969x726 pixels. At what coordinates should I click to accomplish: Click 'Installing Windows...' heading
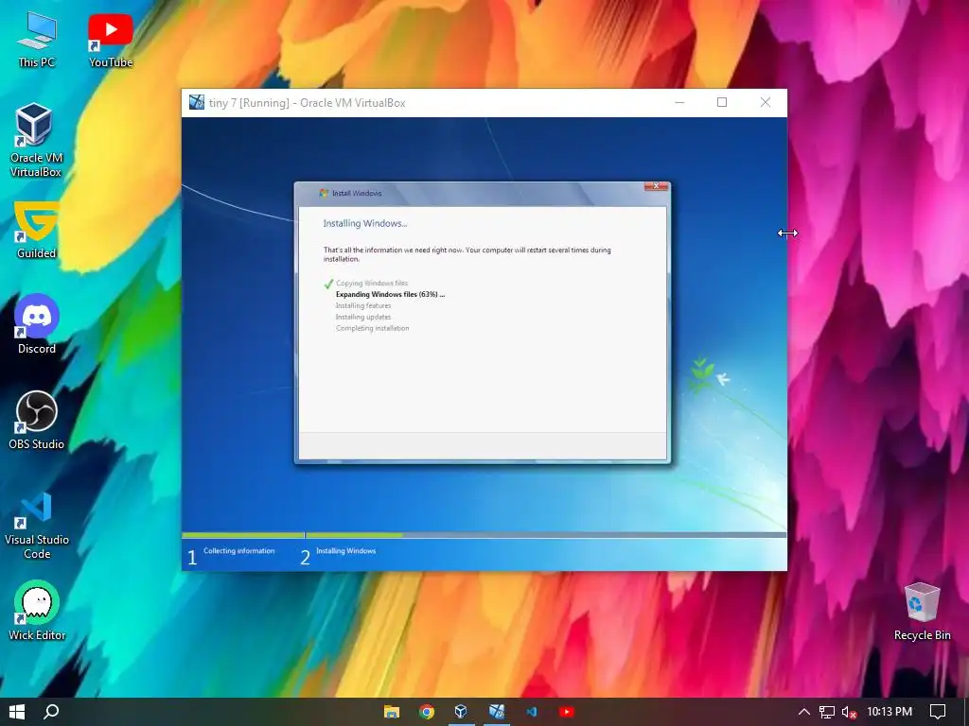tap(365, 223)
